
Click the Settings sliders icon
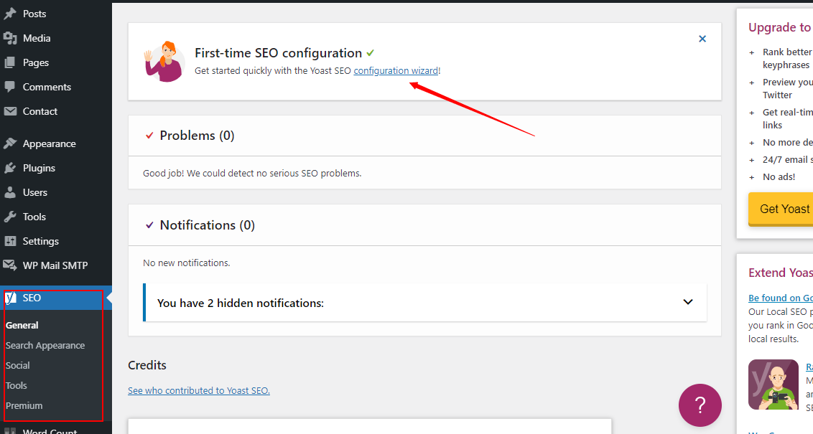pos(10,241)
